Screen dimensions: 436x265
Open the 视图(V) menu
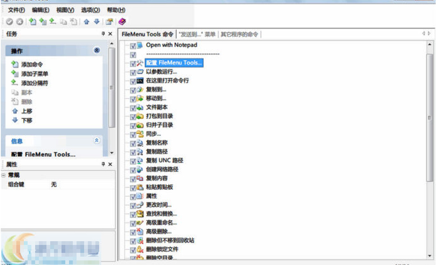[65, 10]
